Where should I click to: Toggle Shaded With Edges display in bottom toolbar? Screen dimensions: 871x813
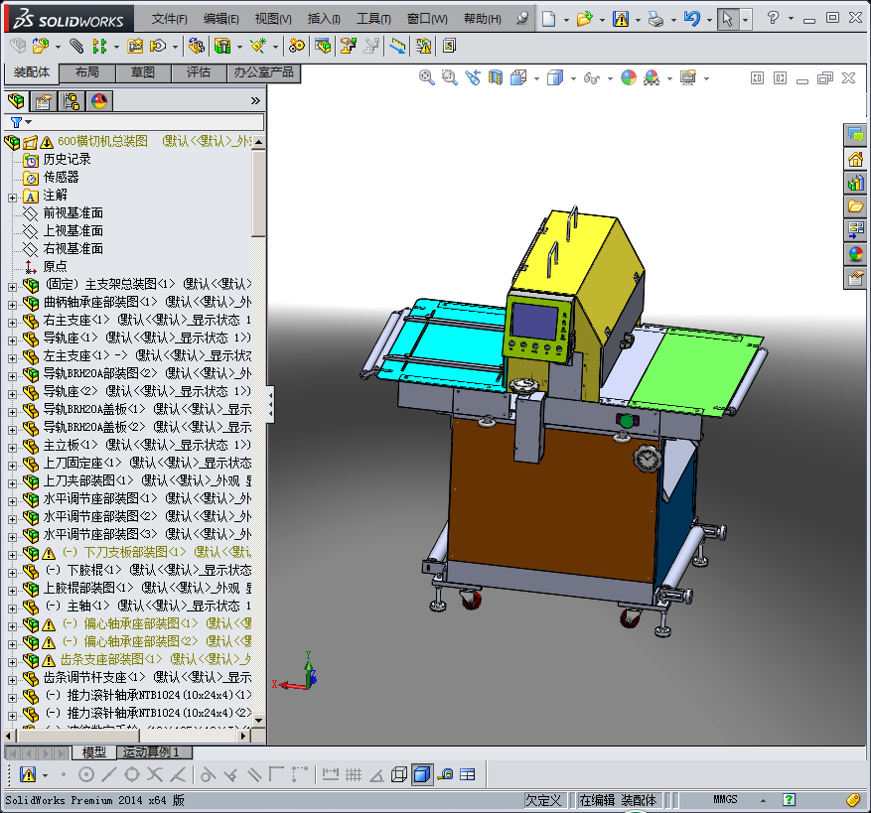[x=422, y=774]
